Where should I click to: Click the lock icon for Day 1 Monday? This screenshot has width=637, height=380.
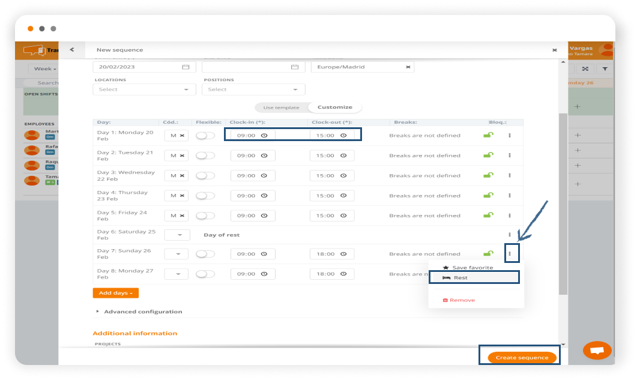pyautogui.click(x=488, y=136)
